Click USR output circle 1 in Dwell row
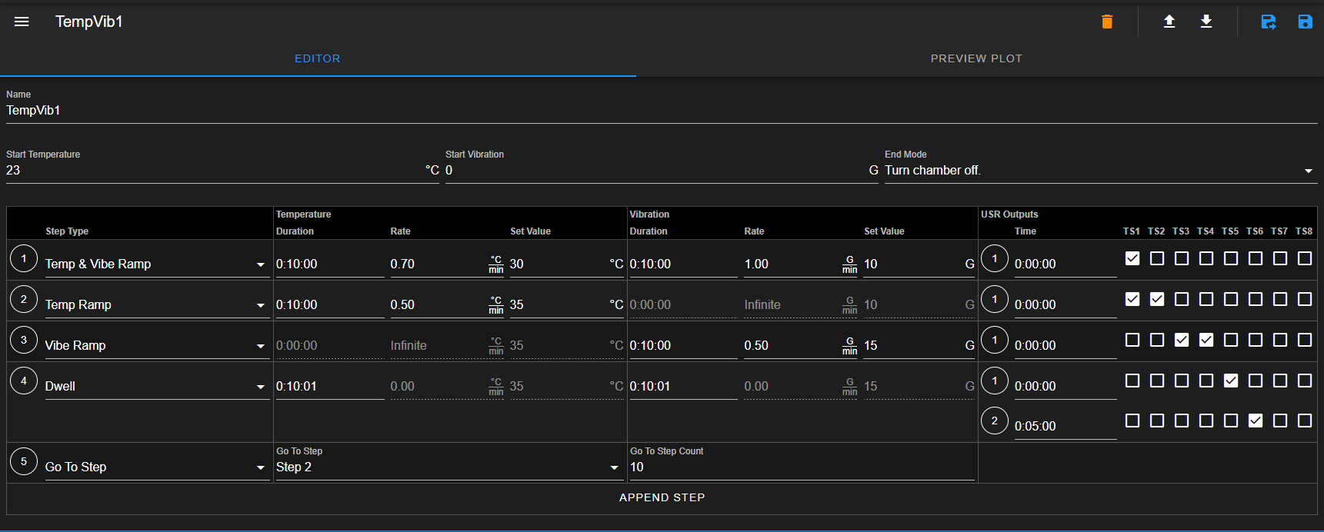The height and width of the screenshot is (532, 1324). [995, 381]
